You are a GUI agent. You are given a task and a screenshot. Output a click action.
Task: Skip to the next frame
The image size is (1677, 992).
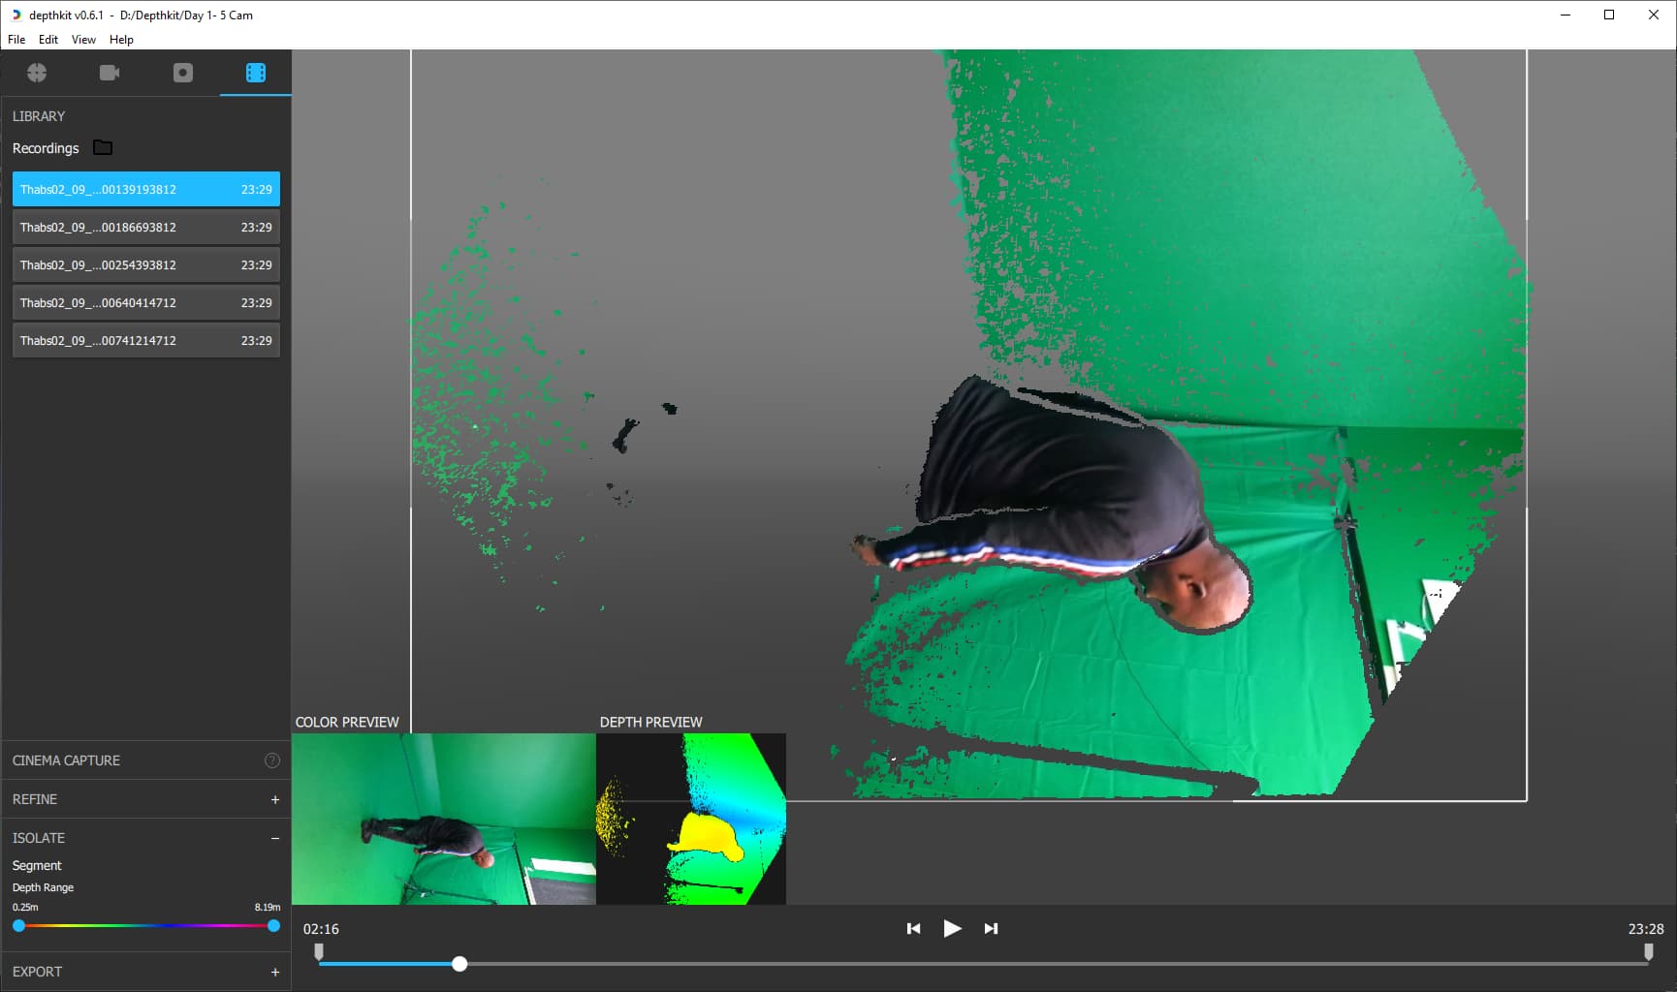991,928
